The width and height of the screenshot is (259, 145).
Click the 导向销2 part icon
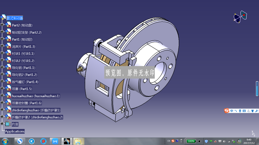pos(8,75)
